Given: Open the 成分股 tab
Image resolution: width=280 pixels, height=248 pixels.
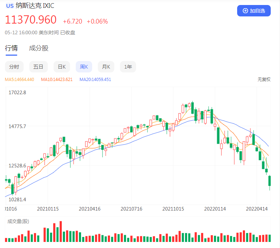Looking at the screenshot, I should 39,48.
